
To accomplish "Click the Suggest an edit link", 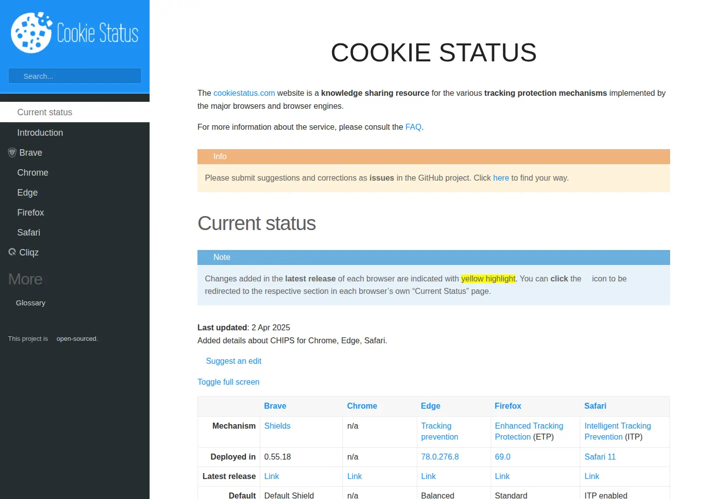I will 233,361.
